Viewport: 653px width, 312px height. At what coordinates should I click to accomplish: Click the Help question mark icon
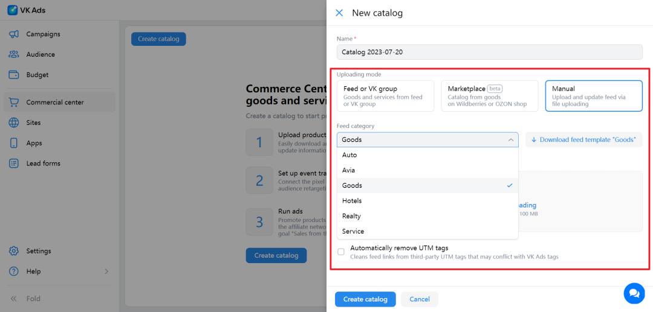coord(14,272)
